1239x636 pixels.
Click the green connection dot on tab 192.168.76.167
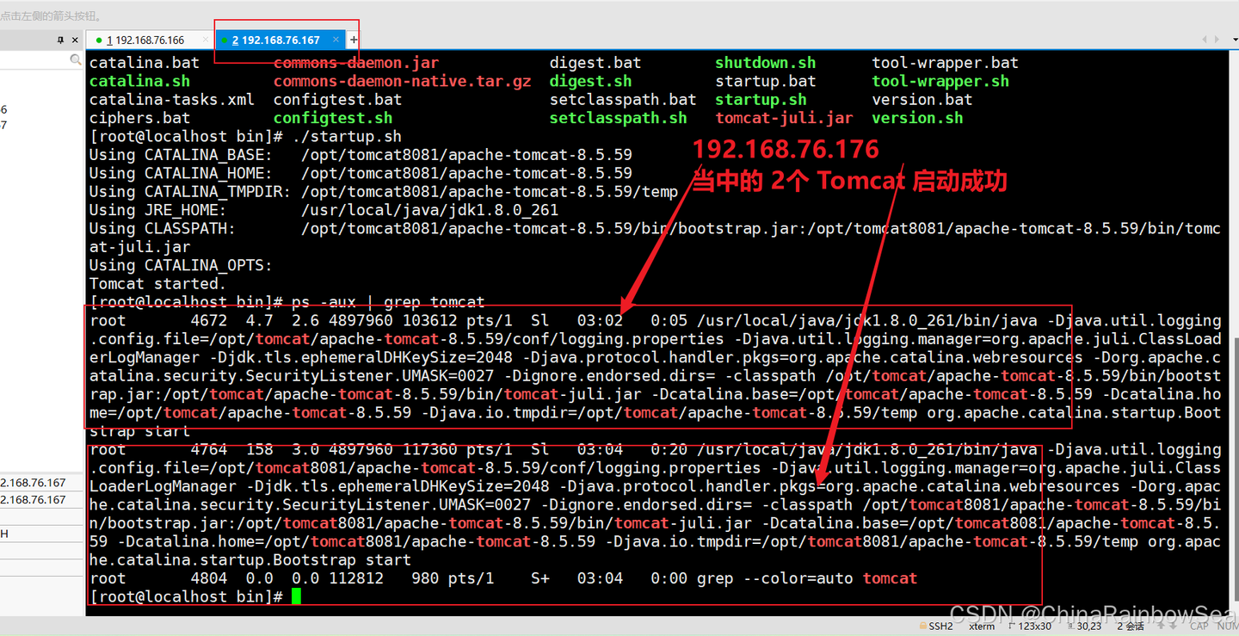(225, 40)
